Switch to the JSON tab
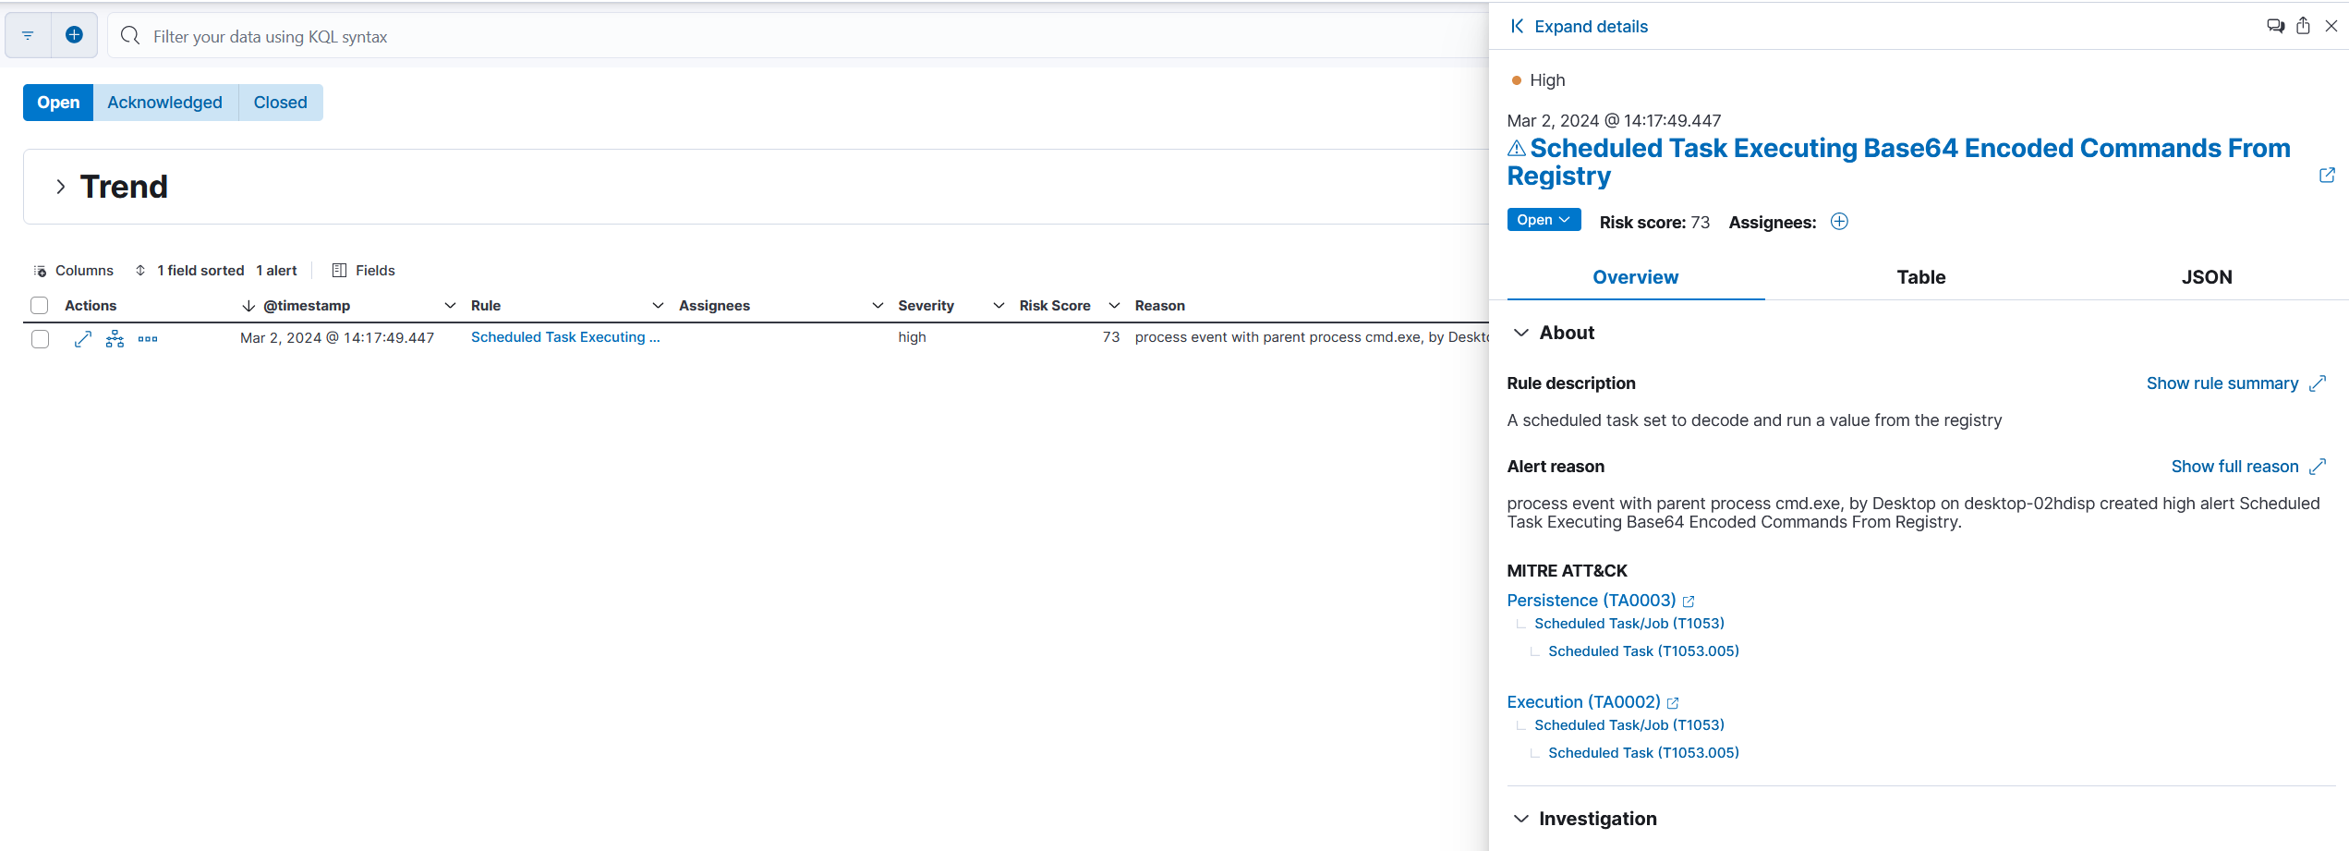Screen dimensions: 2349x851 [2206, 277]
